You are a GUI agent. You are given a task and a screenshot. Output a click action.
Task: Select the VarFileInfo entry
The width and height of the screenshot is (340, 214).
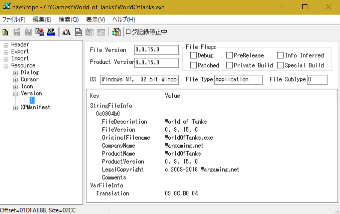106,185
